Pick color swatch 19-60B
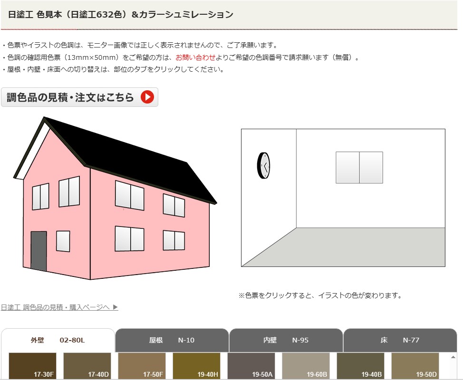This screenshot has width=463, height=380. [x=306, y=366]
